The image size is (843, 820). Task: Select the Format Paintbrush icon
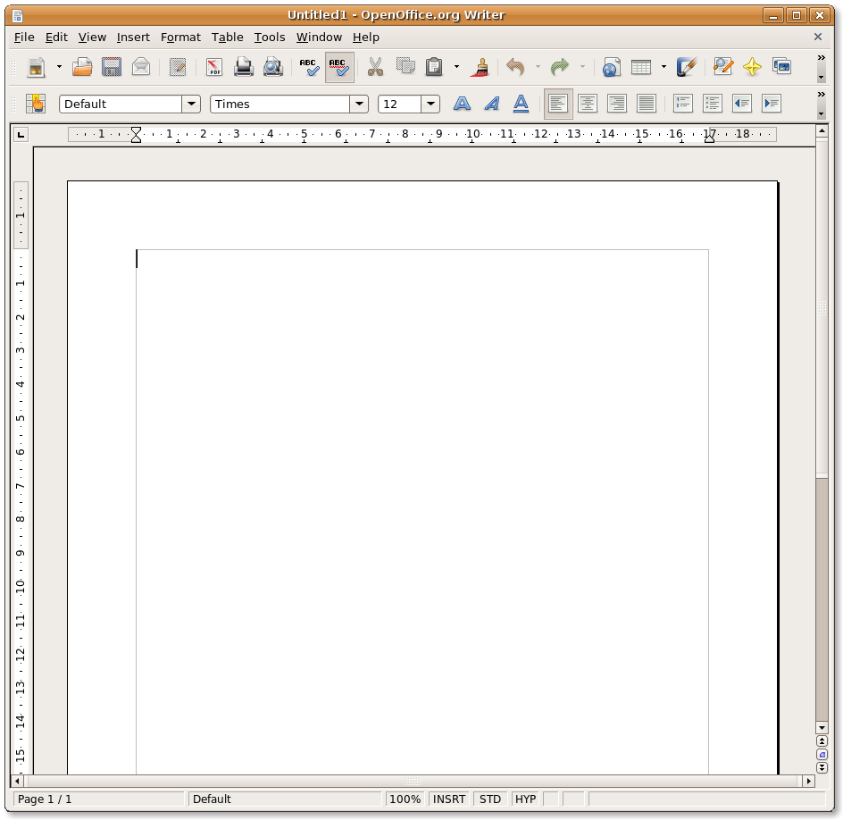(x=480, y=67)
